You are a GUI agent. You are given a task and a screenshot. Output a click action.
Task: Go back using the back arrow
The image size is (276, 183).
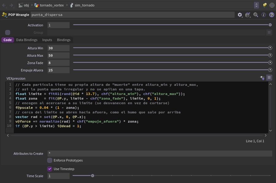click(x=4, y=5)
